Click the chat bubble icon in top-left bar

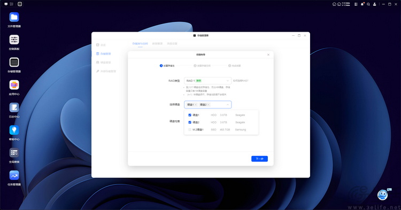(6, 4)
